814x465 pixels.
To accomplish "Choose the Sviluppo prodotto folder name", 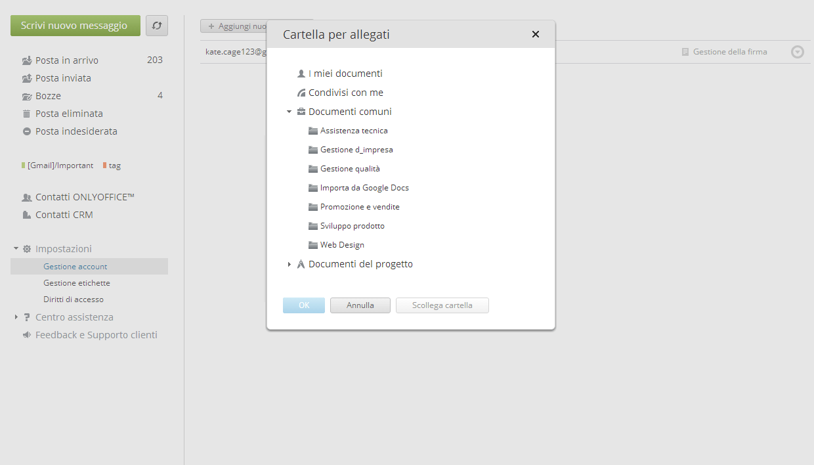I will click(x=353, y=226).
